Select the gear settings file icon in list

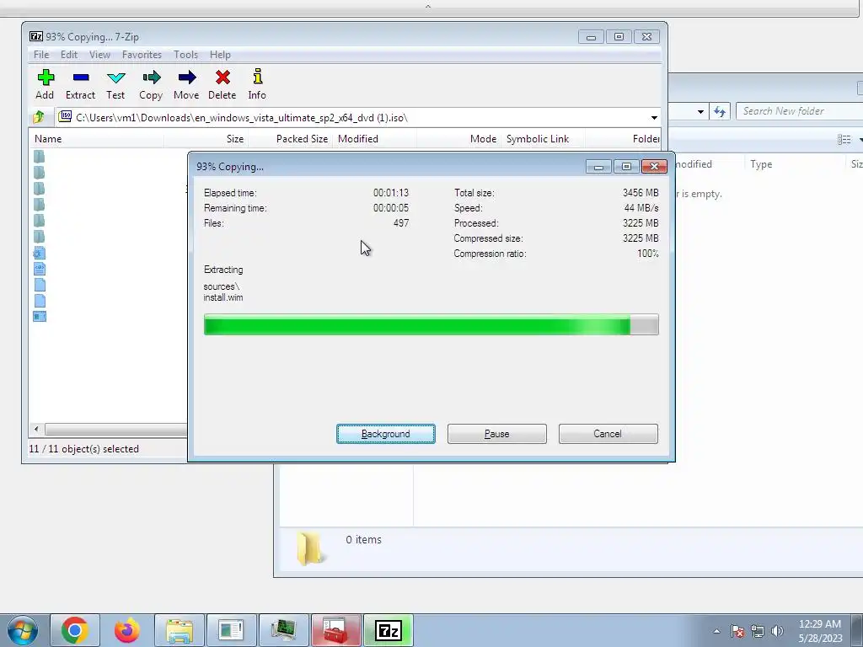[39, 253]
